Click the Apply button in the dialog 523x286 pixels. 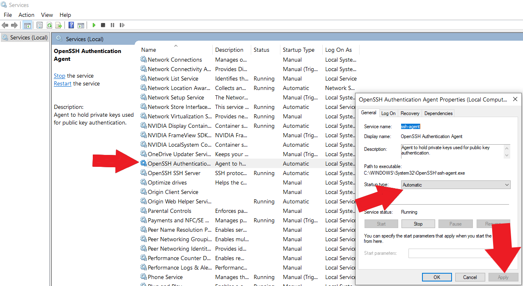[503, 277]
